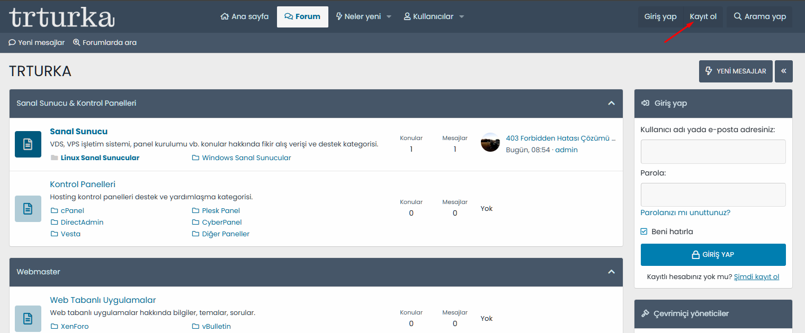Open the Neler yeni dropdown menu
The width and height of the screenshot is (805, 333).
coord(364,16)
